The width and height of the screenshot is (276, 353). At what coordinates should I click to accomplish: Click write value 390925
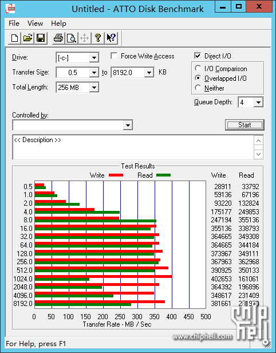pos(221,270)
